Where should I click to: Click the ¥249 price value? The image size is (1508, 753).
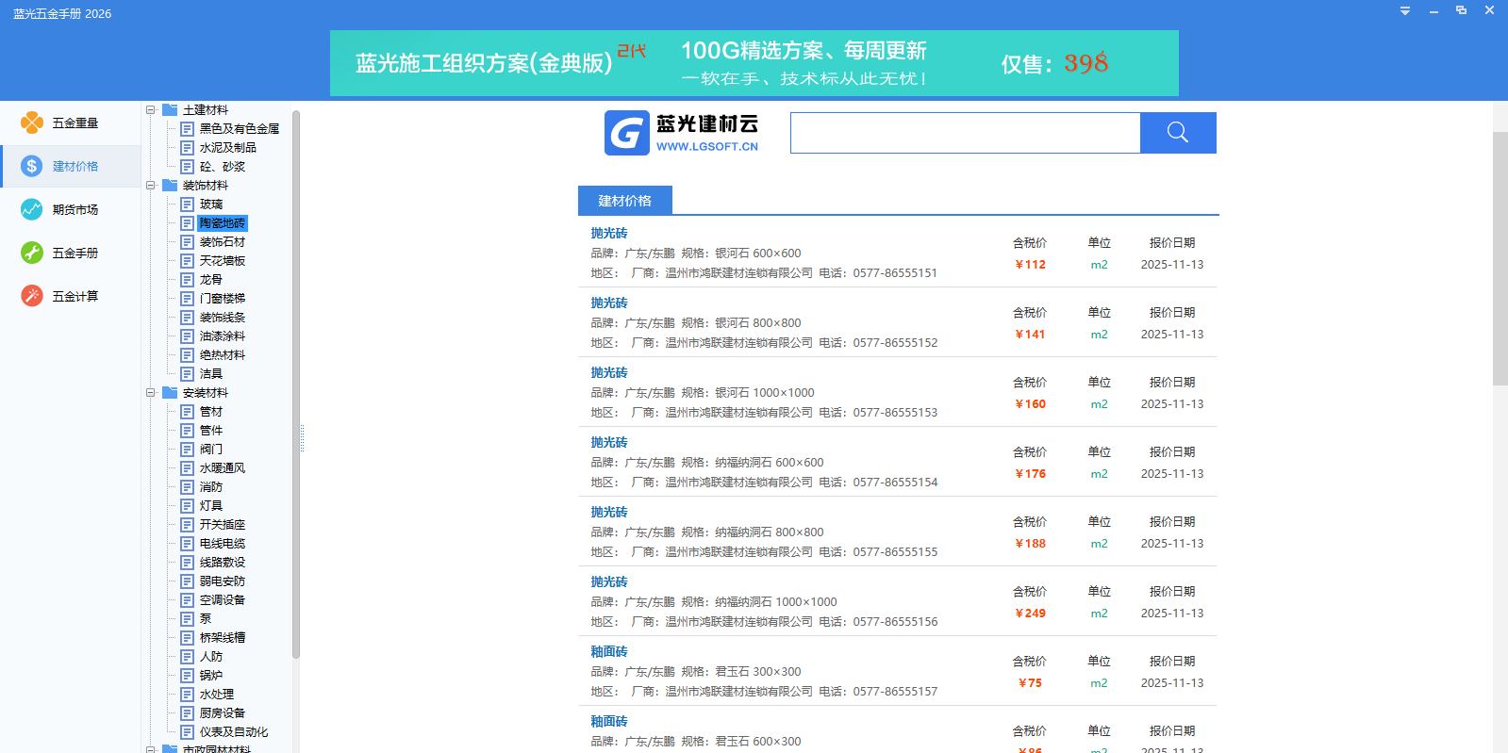(1030, 614)
